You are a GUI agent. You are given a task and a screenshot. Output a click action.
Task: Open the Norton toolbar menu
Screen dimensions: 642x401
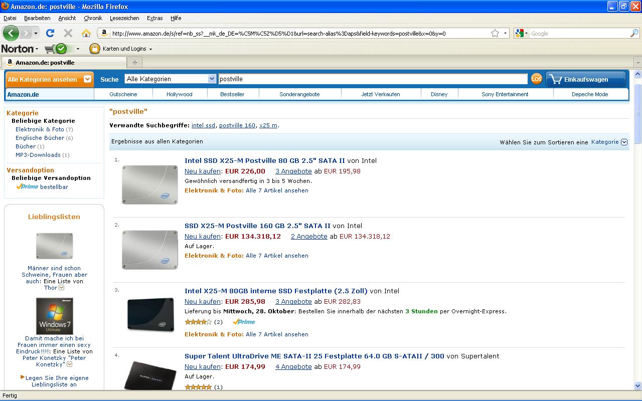pos(20,49)
